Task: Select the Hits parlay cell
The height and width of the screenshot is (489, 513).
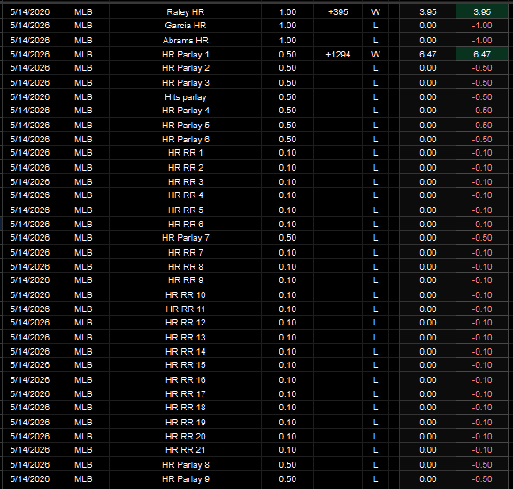Action: (185, 96)
